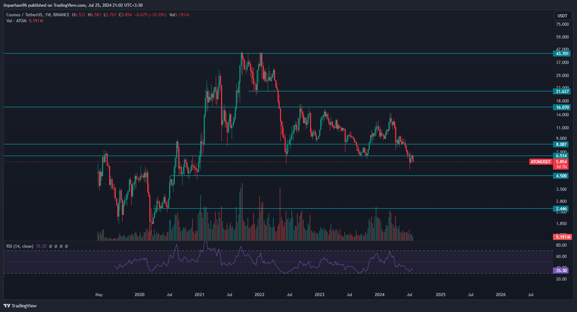The height and width of the screenshot is (312, 577).
Task: Click the 11.000 price axis label
Action: (562, 128)
